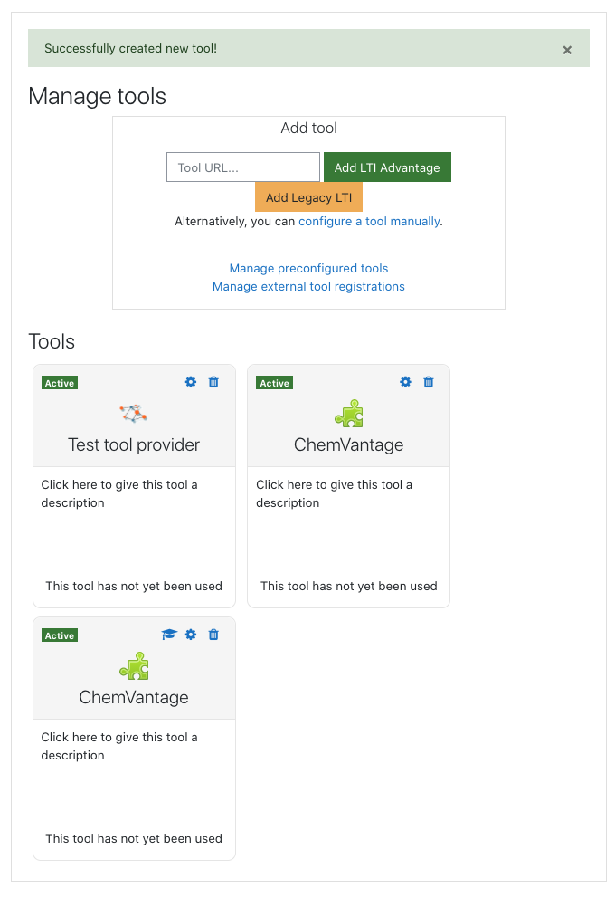Open configure a tool manually link

pyautogui.click(x=370, y=221)
